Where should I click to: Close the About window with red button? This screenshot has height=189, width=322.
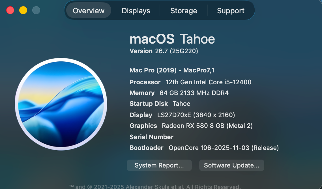(10, 10)
